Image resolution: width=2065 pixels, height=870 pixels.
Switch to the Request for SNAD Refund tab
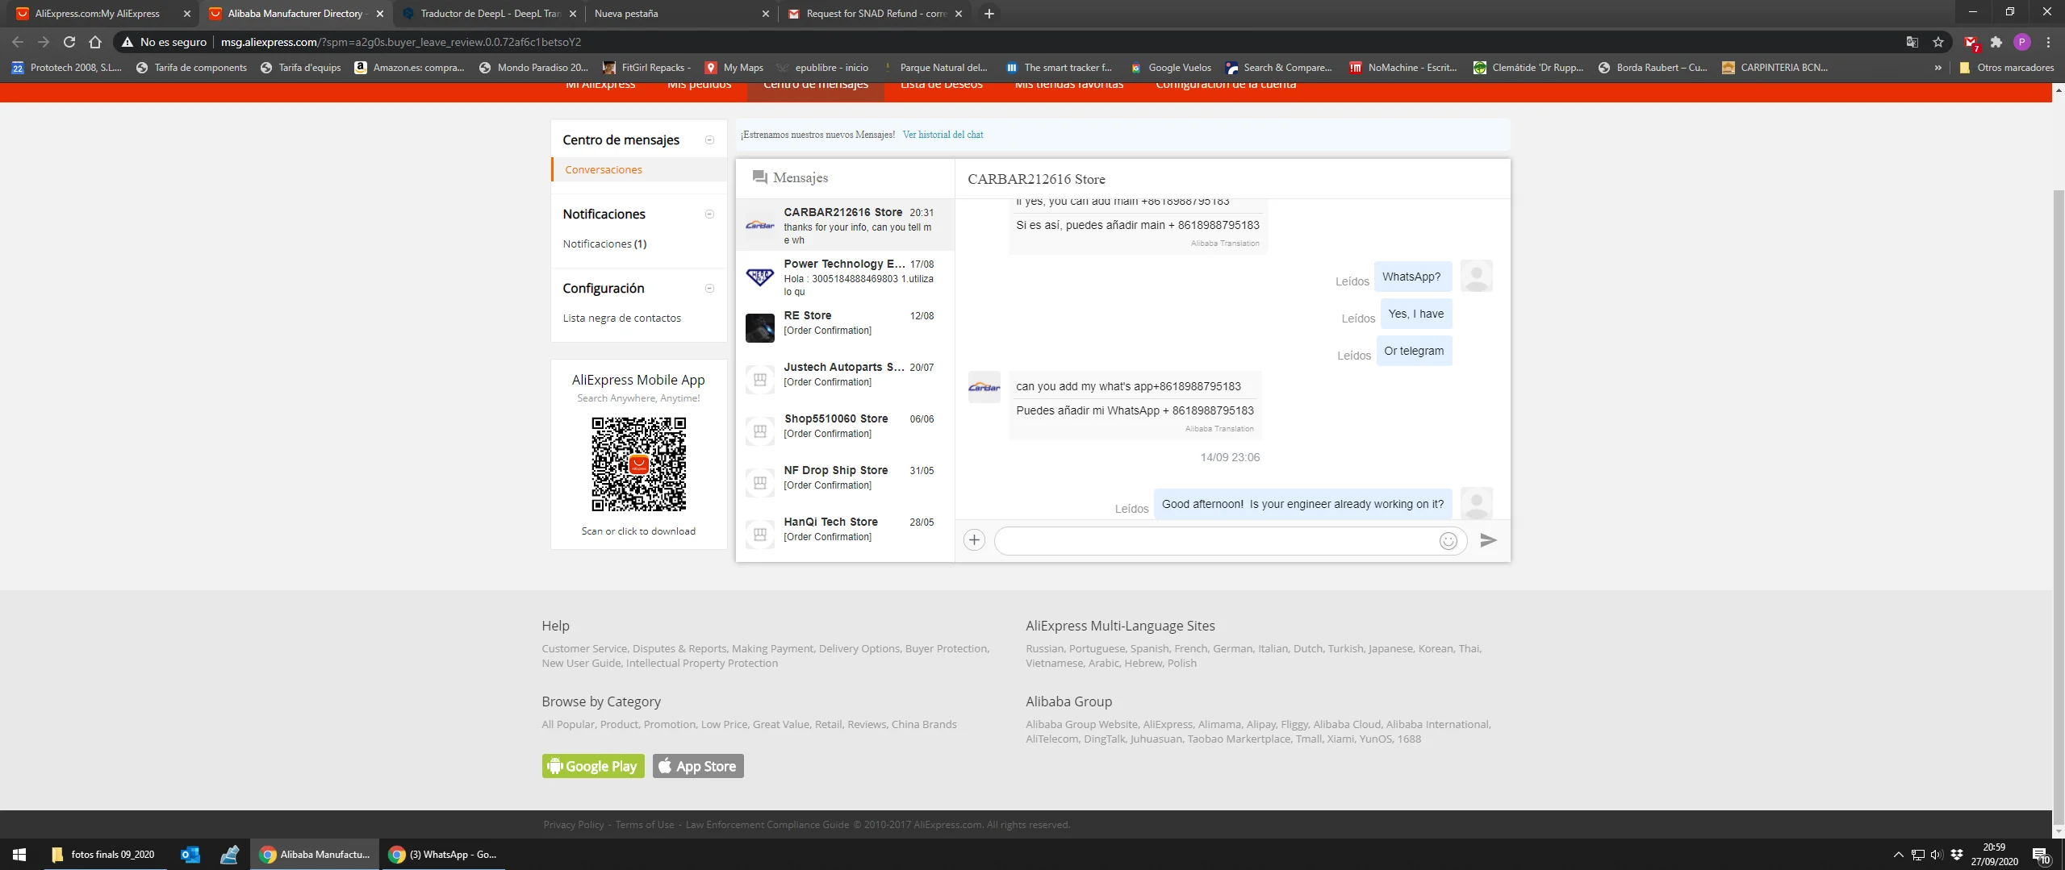tap(876, 14)
